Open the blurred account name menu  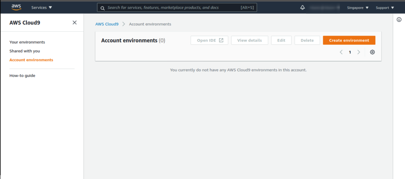(x=325, y=8)
